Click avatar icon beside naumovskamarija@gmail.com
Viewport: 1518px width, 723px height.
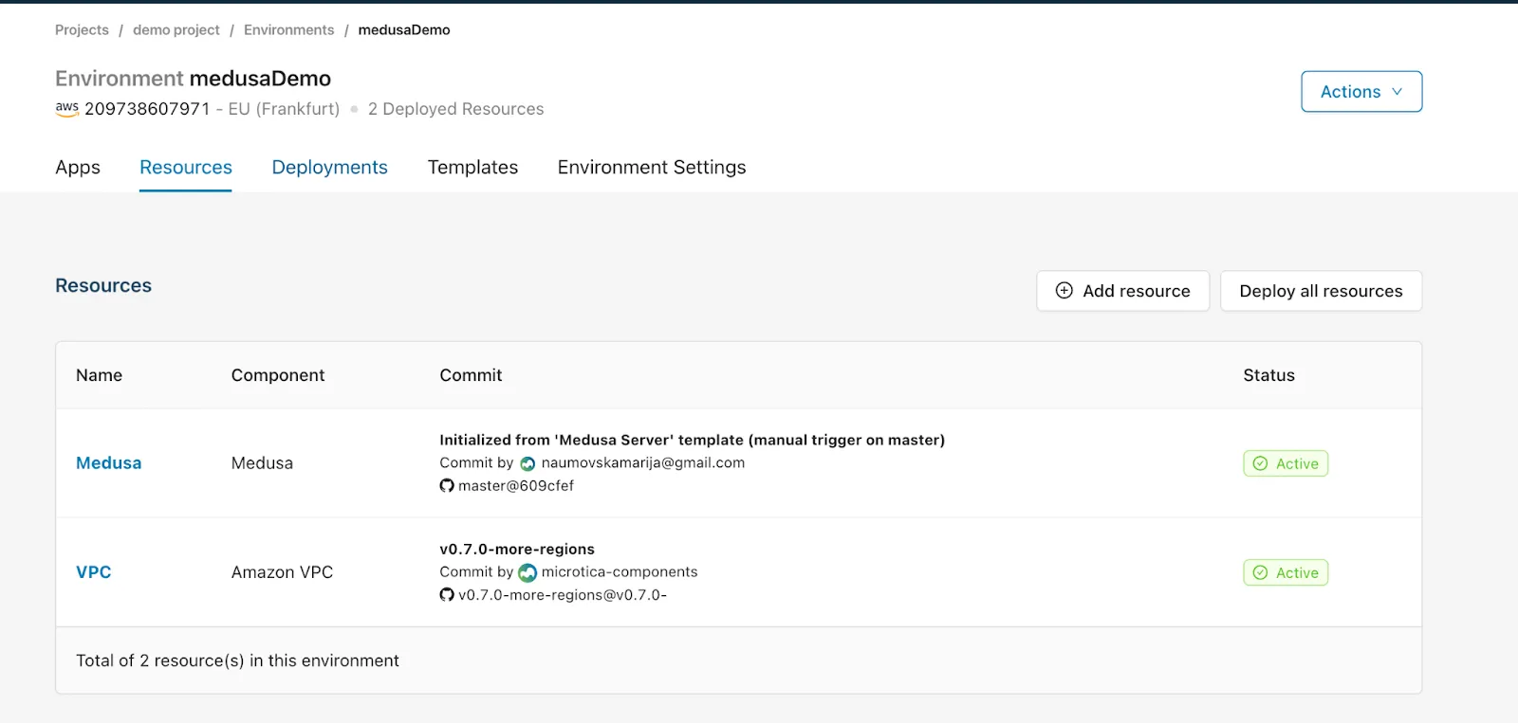pyautogui.click(x=528, y=464)
